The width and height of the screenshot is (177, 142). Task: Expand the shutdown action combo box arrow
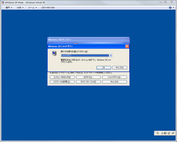click(110, 55)
